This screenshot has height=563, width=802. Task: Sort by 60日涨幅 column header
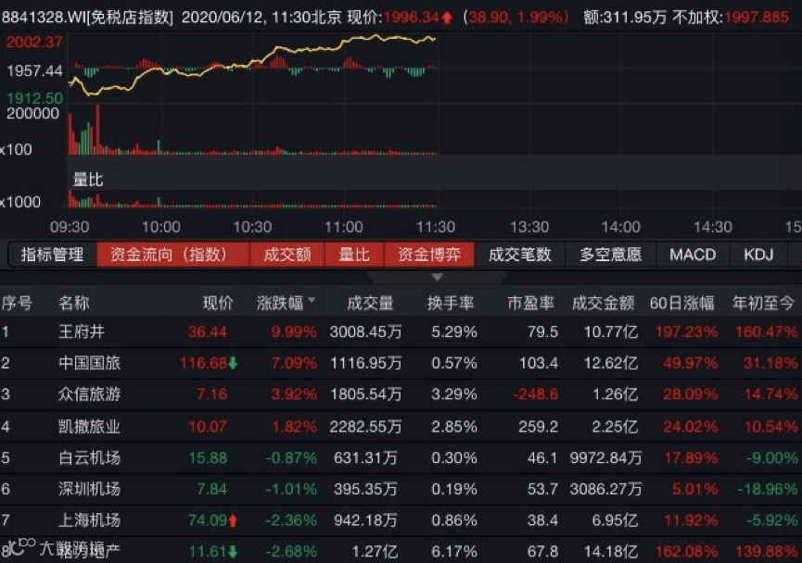[681, 303]
